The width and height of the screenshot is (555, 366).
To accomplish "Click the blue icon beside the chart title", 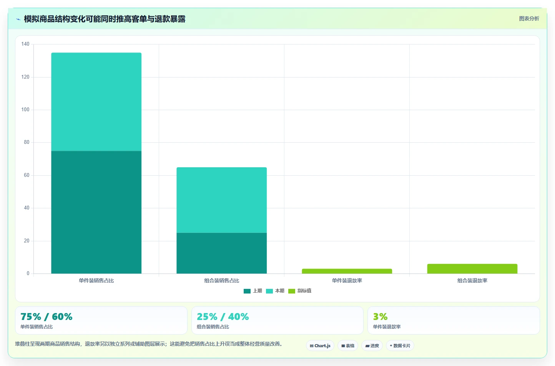I will tap(18, 19).
